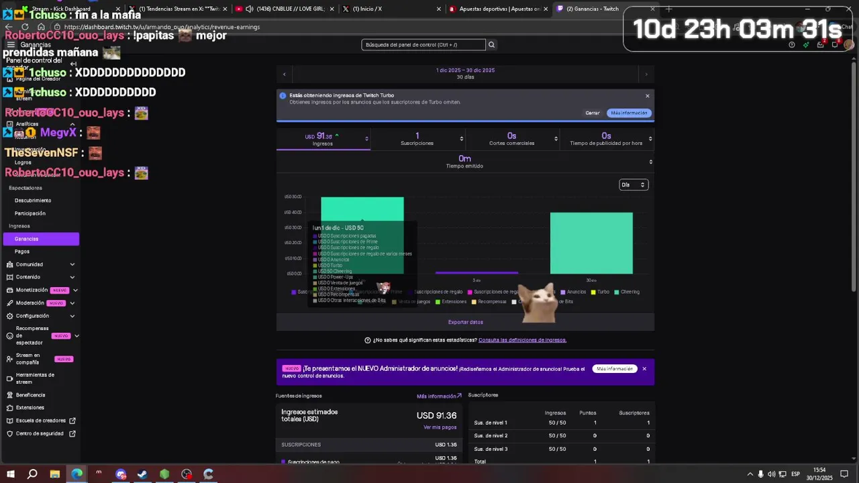
Task: Switch to Apuestas deportivas browser tab
Action: 499,9
